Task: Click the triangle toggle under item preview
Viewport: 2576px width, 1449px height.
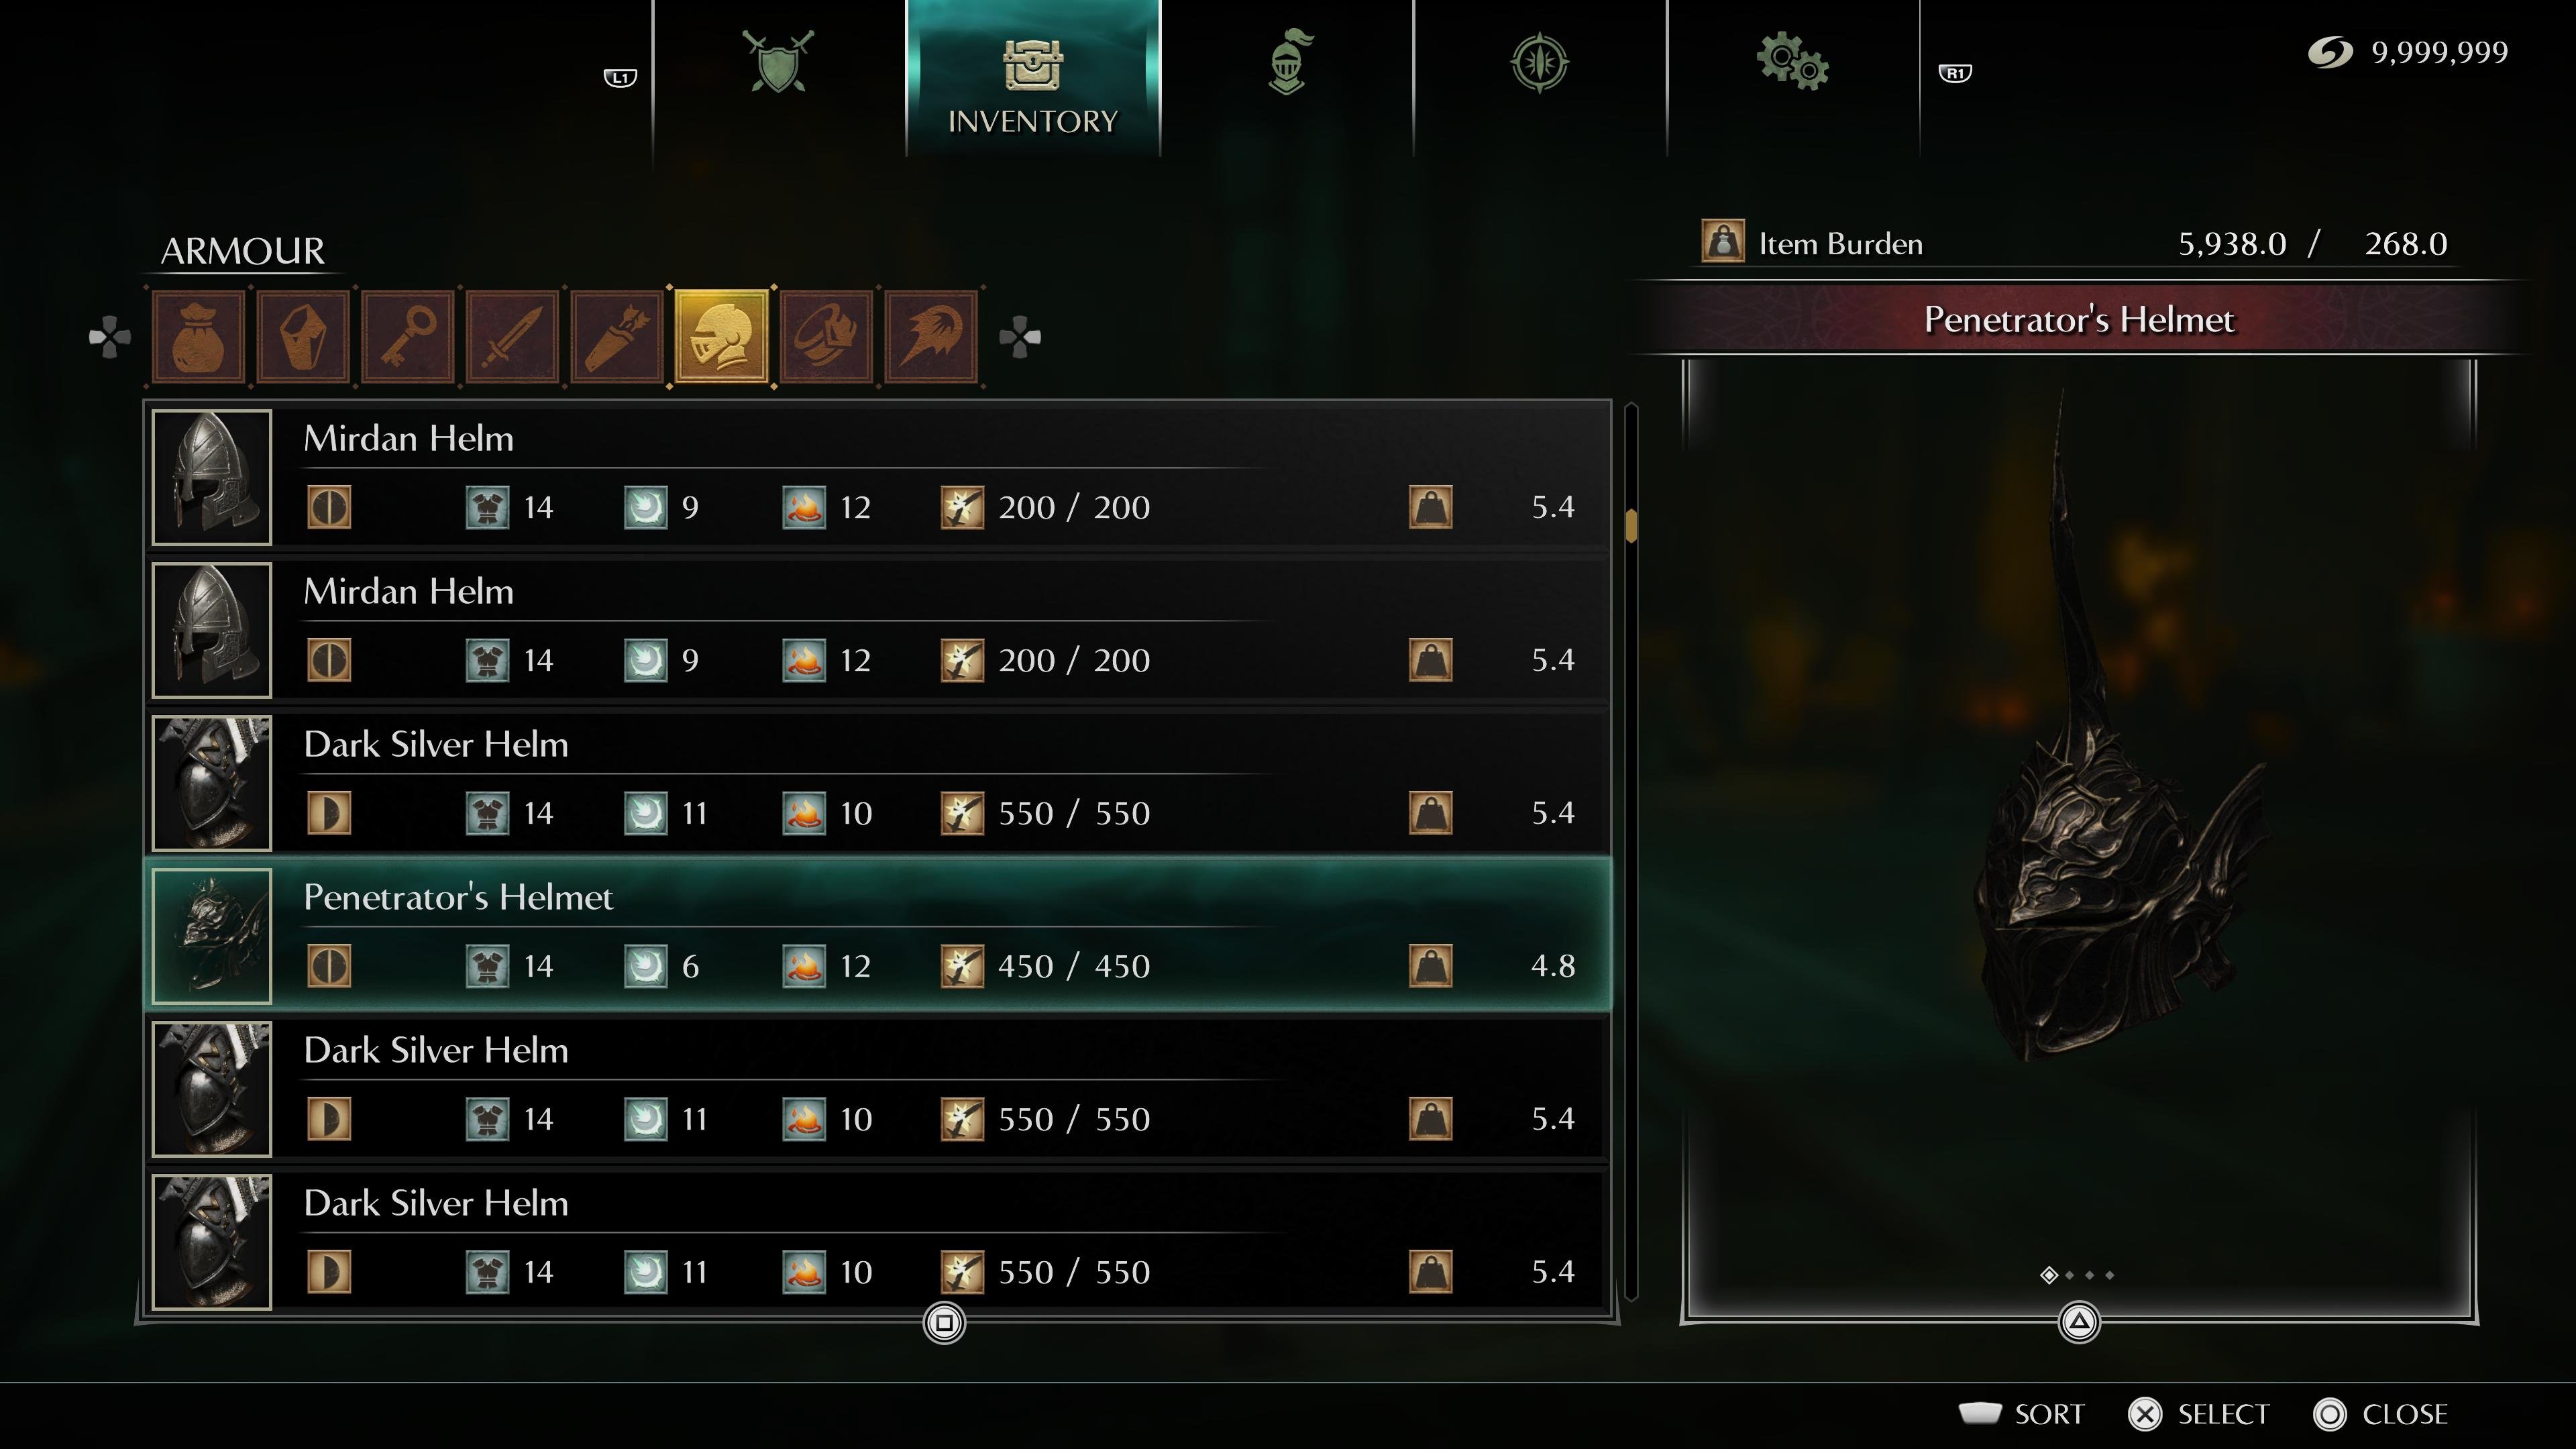Action: (2080, 1322)
